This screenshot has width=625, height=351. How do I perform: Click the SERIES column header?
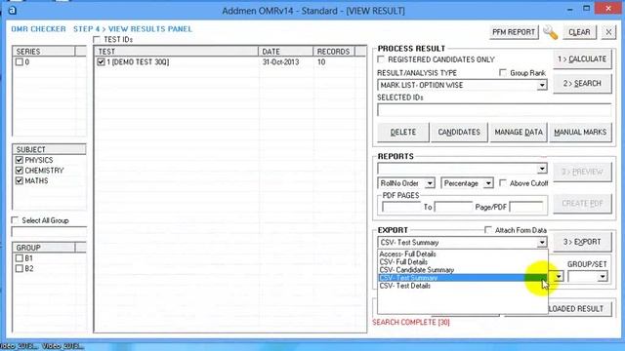[x=43, y=52]
